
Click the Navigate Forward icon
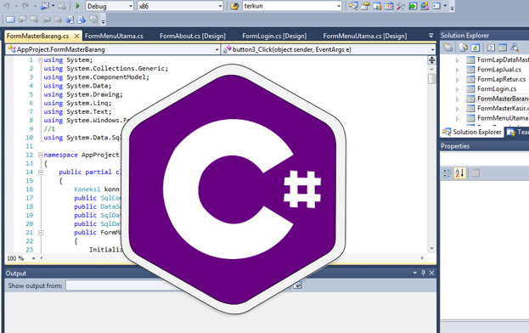point(62,6)
